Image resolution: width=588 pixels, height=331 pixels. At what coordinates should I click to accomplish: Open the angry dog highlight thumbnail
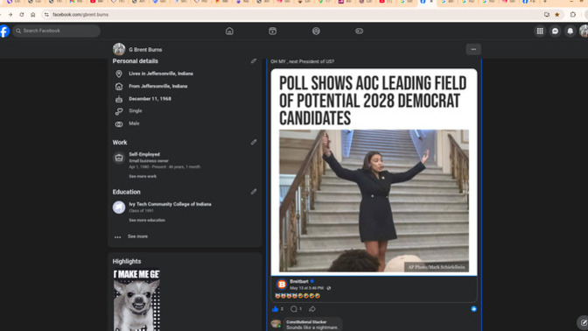pos(136,299)
